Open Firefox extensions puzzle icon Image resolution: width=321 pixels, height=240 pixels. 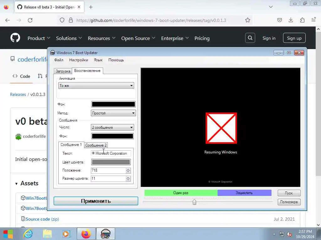point(302,20)
